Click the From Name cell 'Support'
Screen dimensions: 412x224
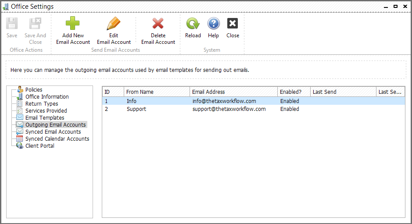tap(136, 109)
